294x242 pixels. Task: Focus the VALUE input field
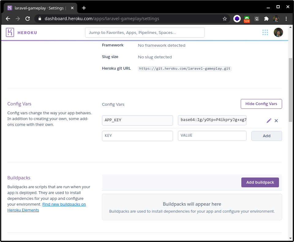tap(212, 136)
